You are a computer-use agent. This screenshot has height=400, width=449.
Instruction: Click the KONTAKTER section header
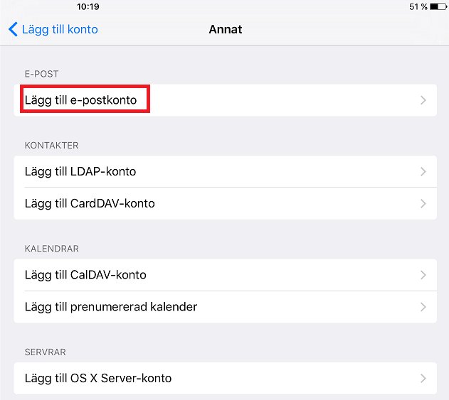(x=51, y=145)
